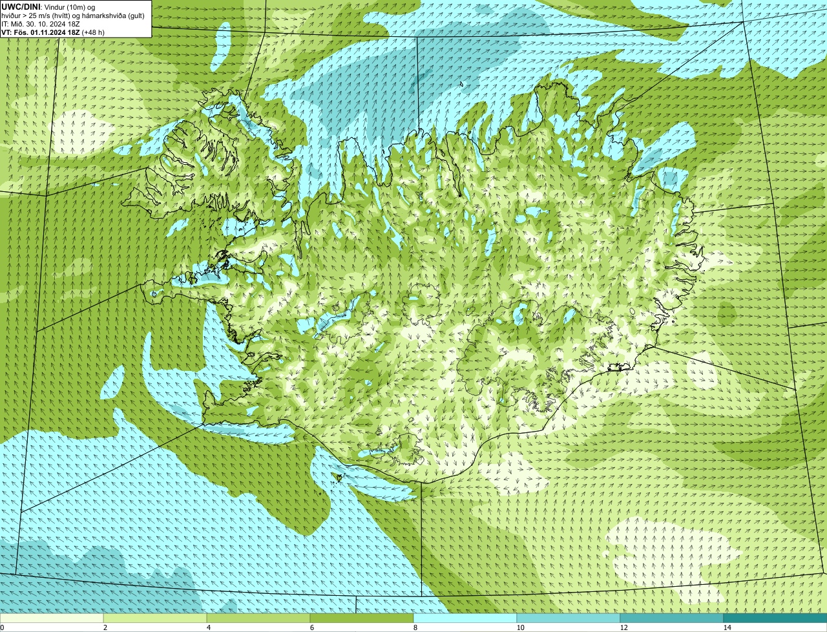Select the 8–10 m/s light cyan legend swatch
The width and height of the screenshot is (827, 632).
(465, 618)
